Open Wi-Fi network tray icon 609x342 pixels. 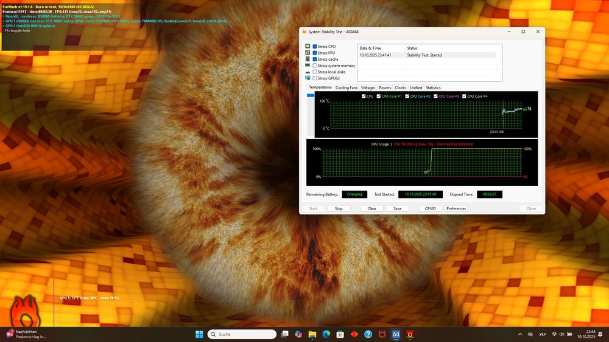click(x=554, y=334)
